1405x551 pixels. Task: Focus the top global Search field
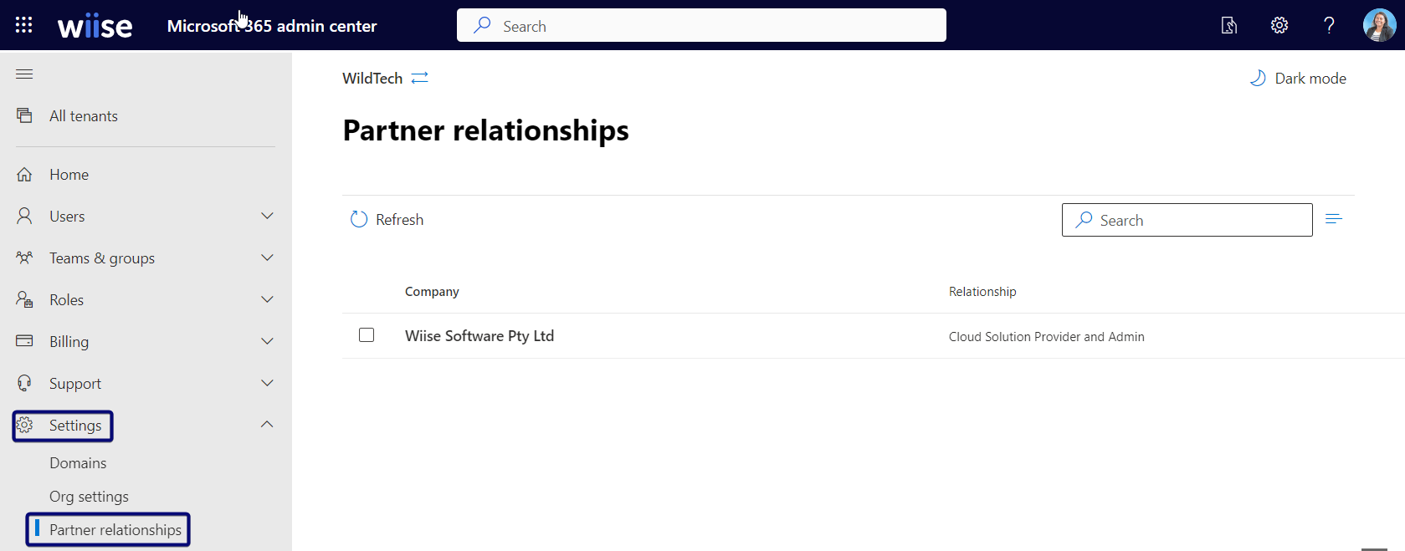701,25
